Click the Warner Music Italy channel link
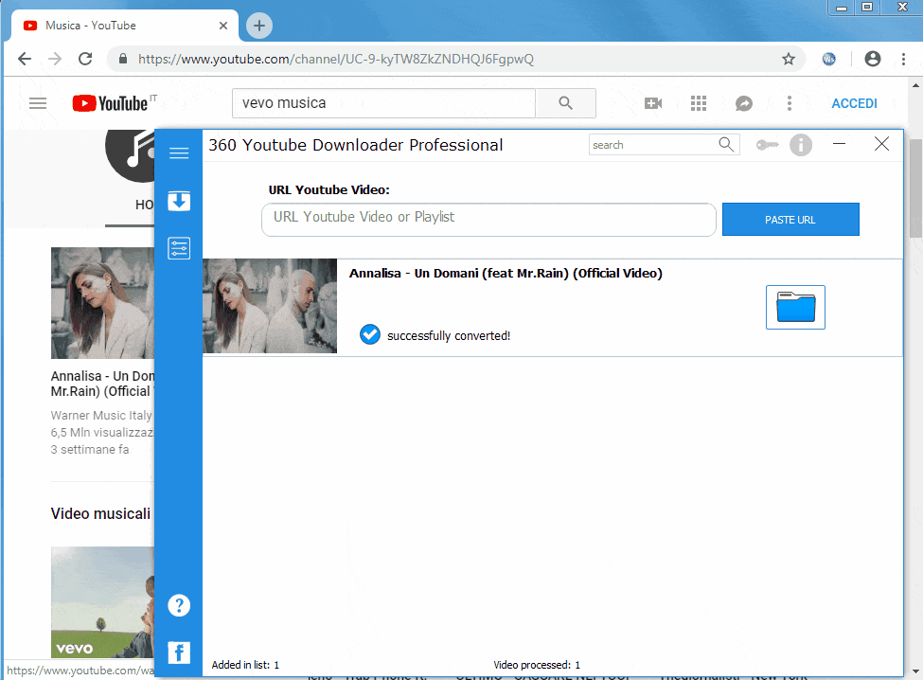The image size is (923, 680). pos(101,415)
